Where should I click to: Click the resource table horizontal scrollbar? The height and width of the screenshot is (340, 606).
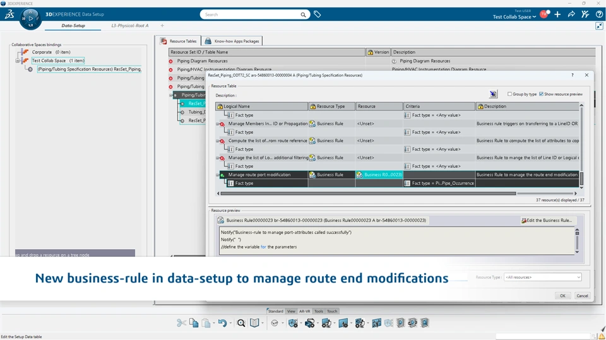click(x=368, y=193)
